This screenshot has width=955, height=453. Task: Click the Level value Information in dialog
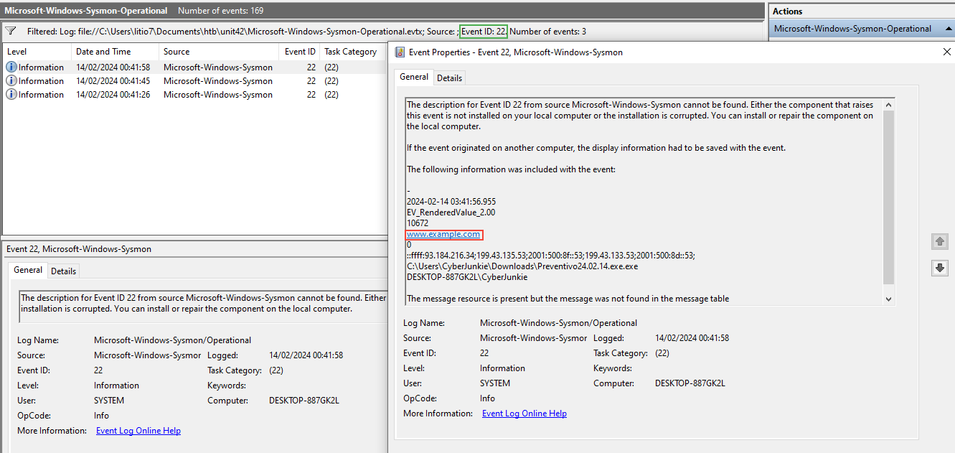[502, 368]
